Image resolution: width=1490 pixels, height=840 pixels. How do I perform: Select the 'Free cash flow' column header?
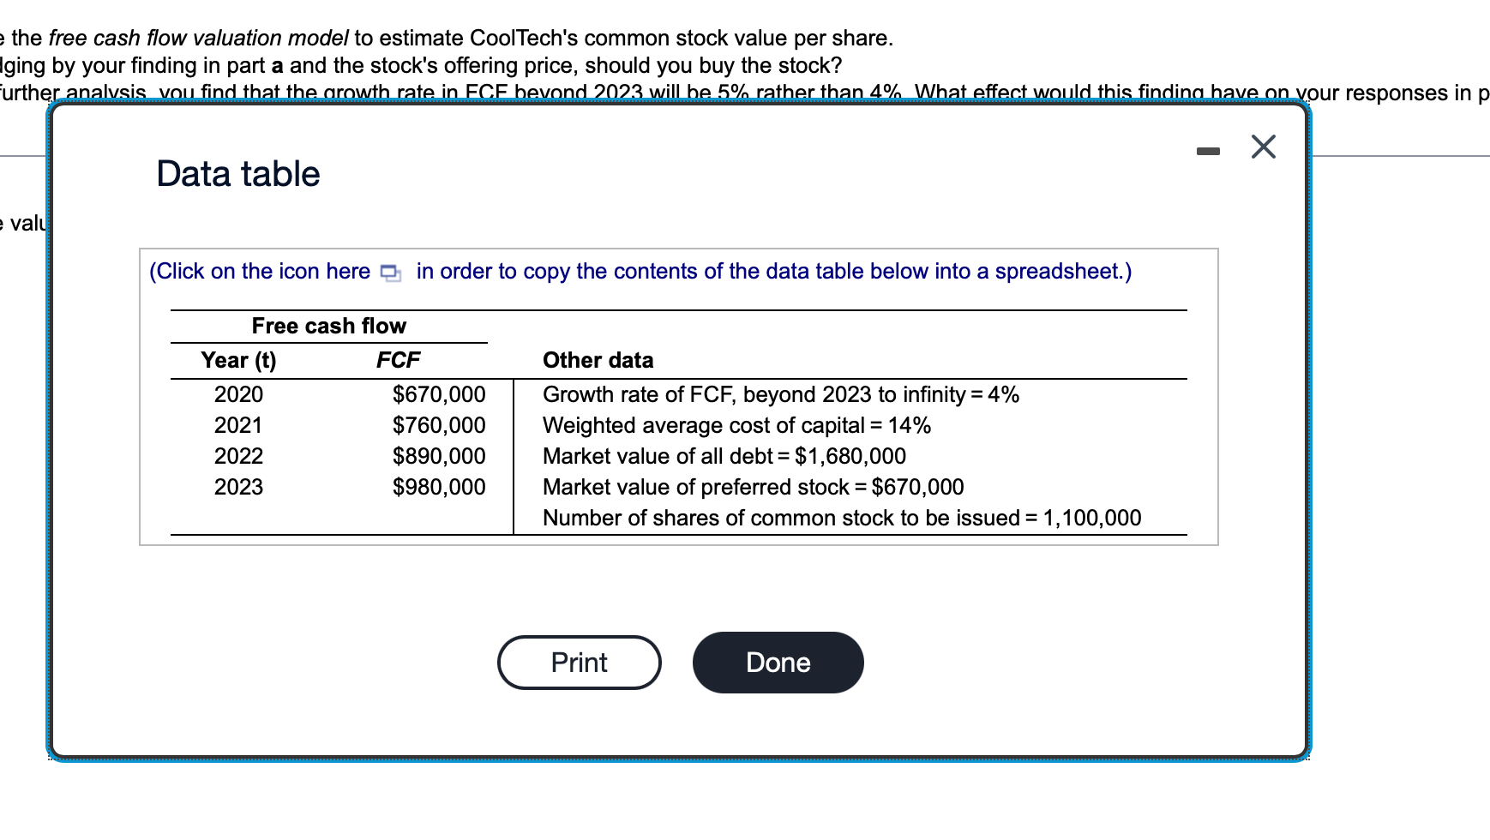point(329,326)
